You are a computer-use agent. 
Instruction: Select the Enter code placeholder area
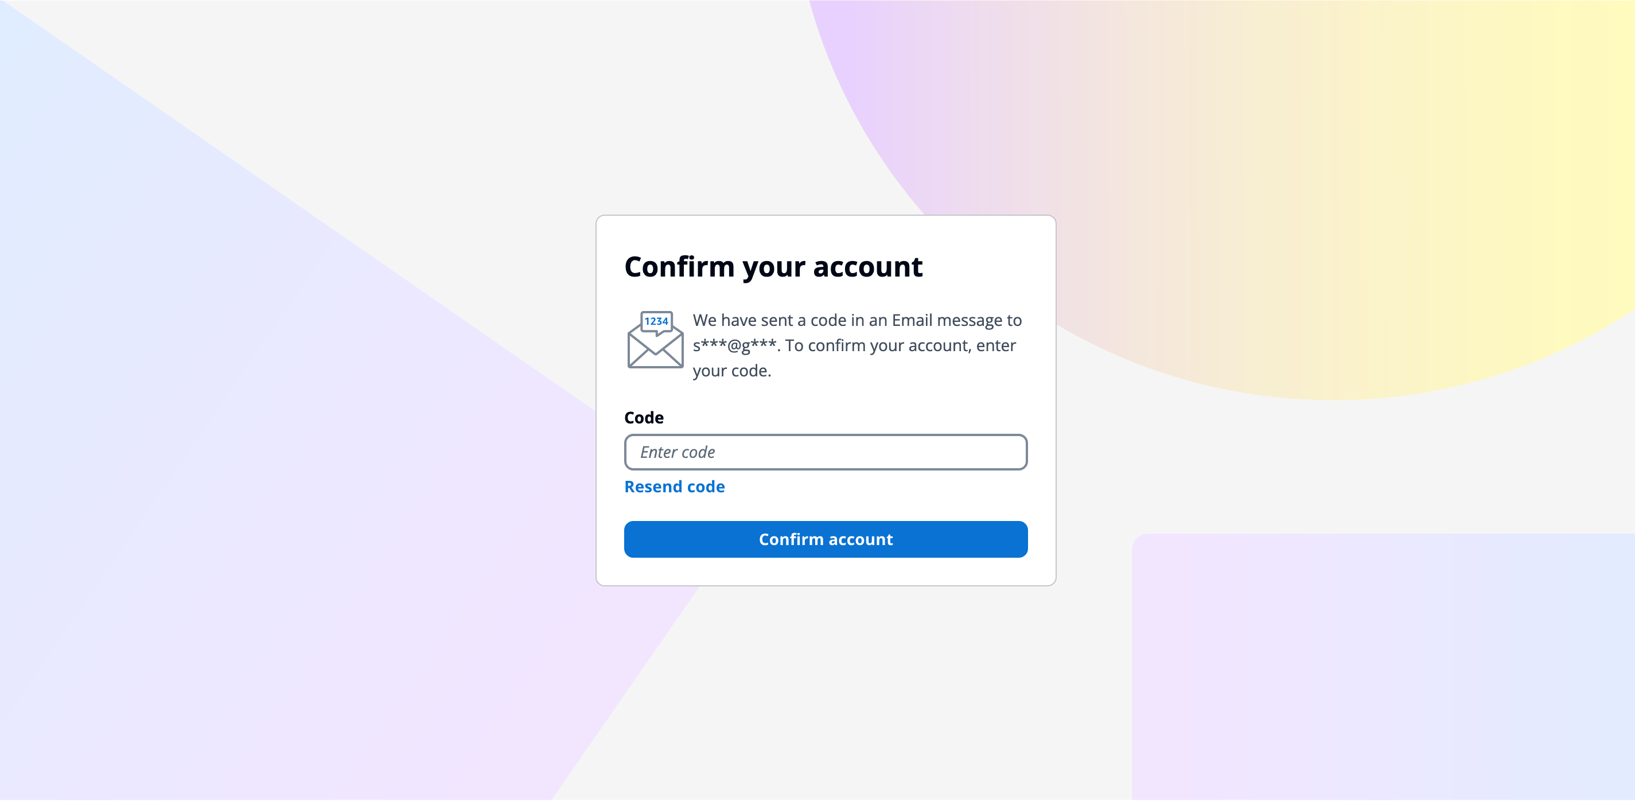[x=678, y=452]
